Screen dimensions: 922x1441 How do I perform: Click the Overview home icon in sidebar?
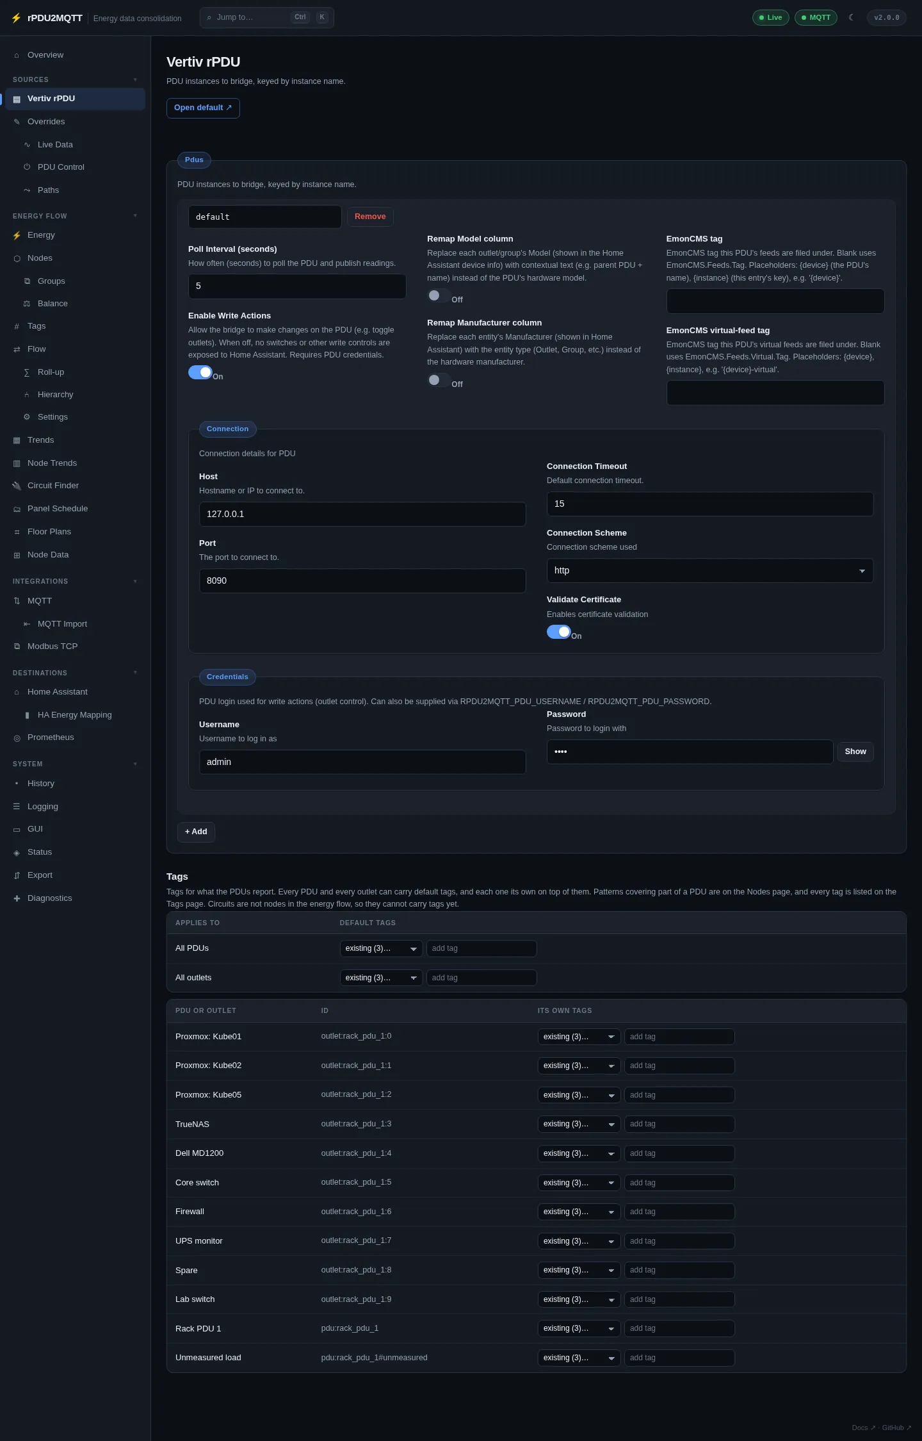point(17,55)
